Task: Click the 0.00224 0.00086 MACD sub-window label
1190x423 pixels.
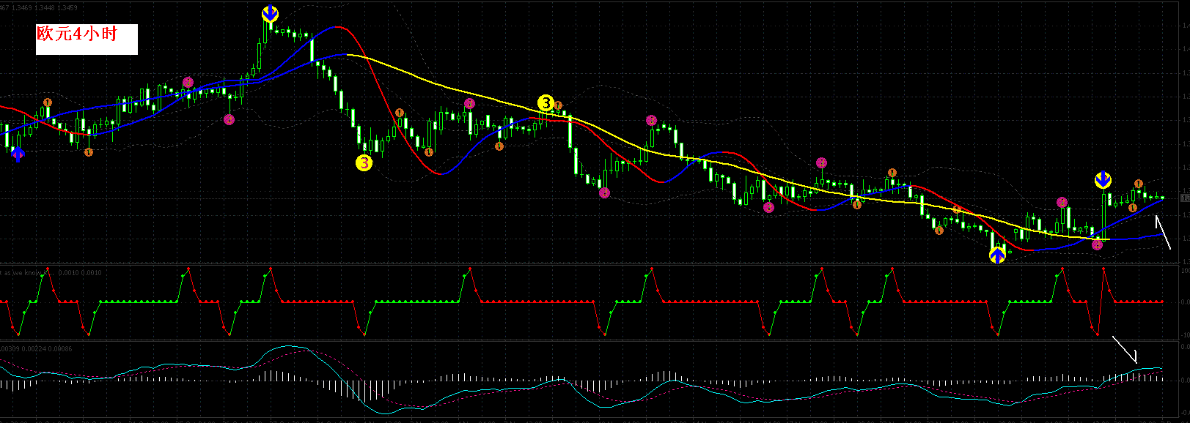Action: (x=48, y=349)
